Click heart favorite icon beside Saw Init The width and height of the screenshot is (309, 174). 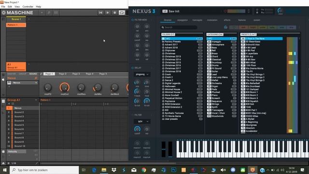tap(225, 11)
